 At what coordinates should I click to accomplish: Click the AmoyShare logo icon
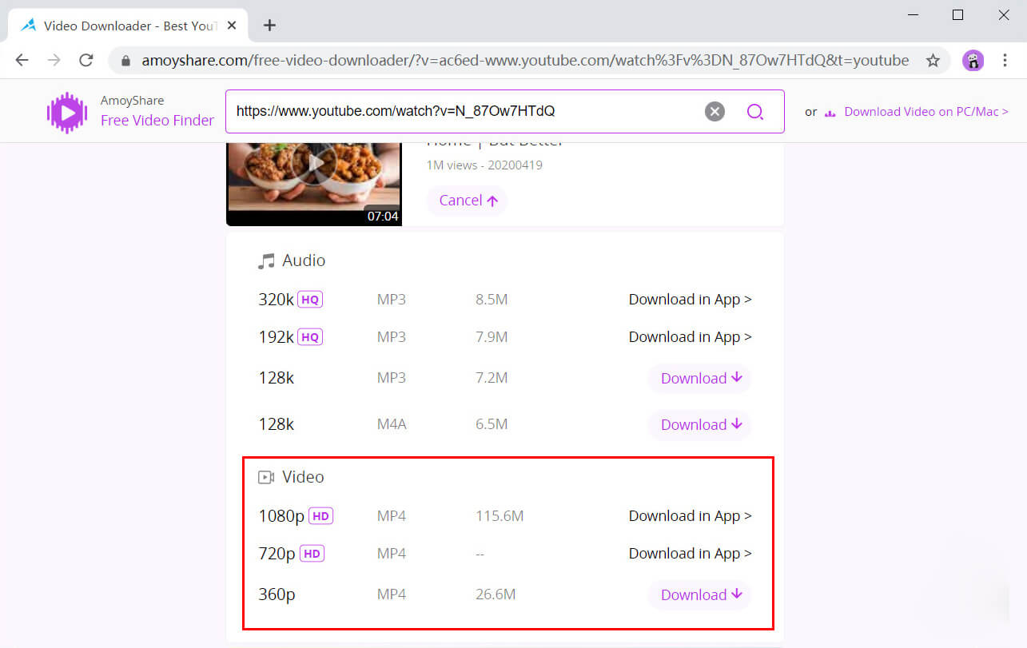pos(67,112)
